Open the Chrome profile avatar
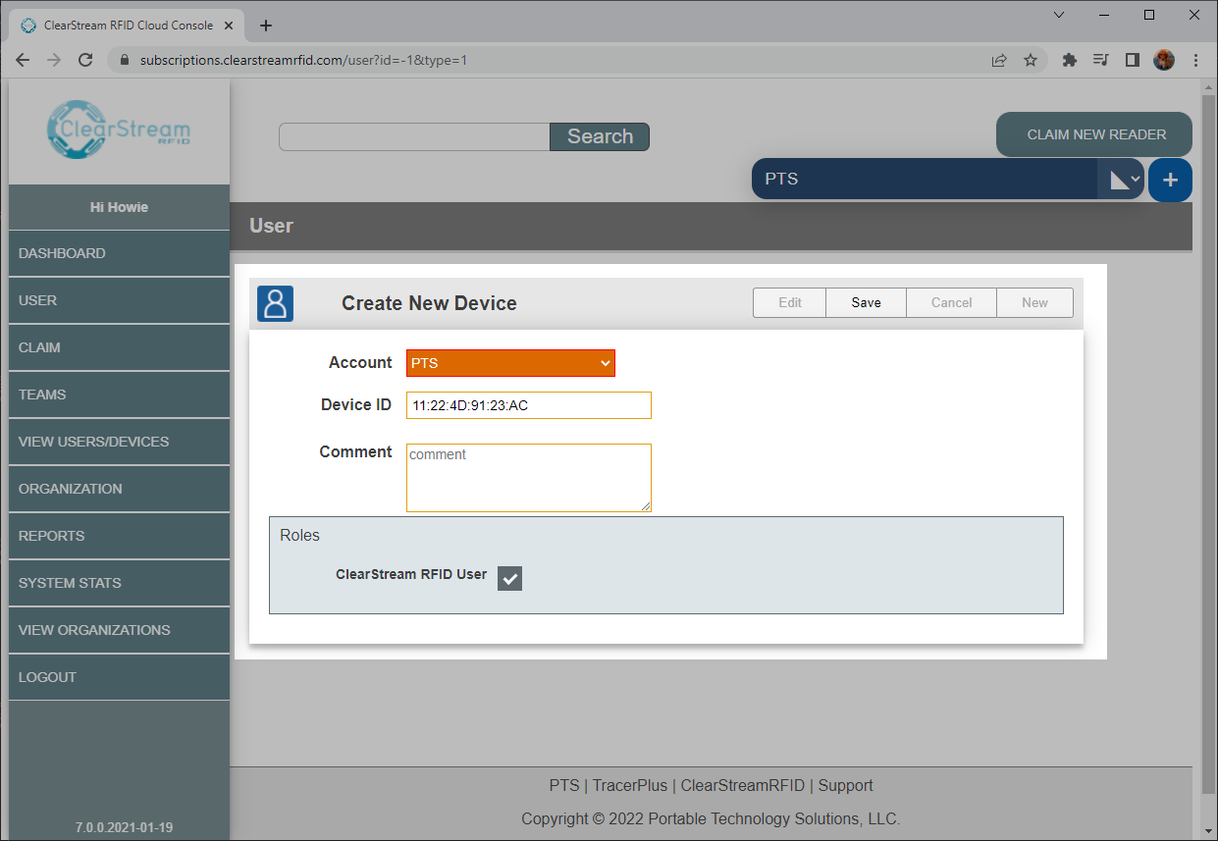This screenshot has width=1218, height=841. point(1164,60)
